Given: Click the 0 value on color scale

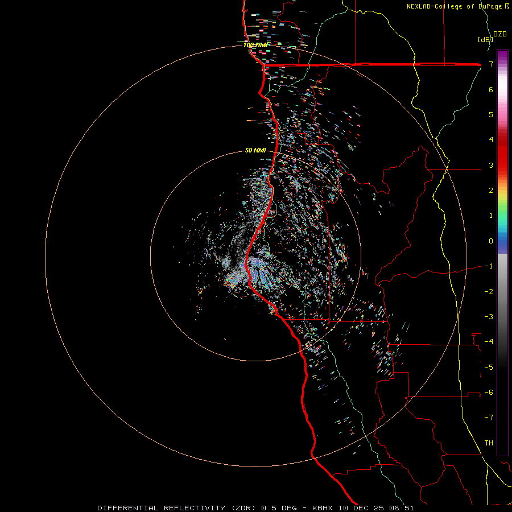Looking at the screenshot, I should pos(491,241).
